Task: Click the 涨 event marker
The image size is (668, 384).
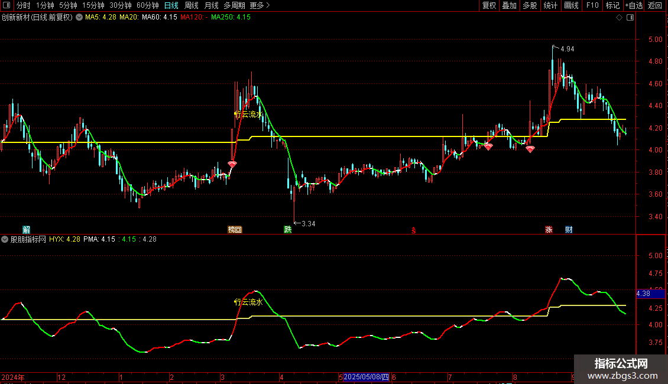Action: coord(549,230)
